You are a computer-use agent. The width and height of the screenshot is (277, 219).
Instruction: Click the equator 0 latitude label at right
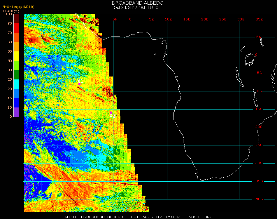[x=256, y=55]
